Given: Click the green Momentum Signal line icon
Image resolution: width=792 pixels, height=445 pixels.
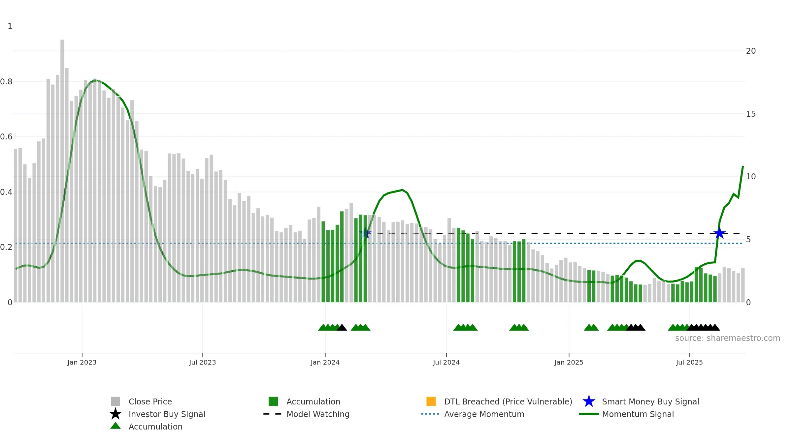Looking at the screenshot, I should [589, 414].
